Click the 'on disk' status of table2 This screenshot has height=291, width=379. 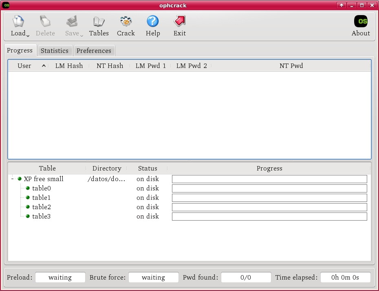click(x=148, y=207)
